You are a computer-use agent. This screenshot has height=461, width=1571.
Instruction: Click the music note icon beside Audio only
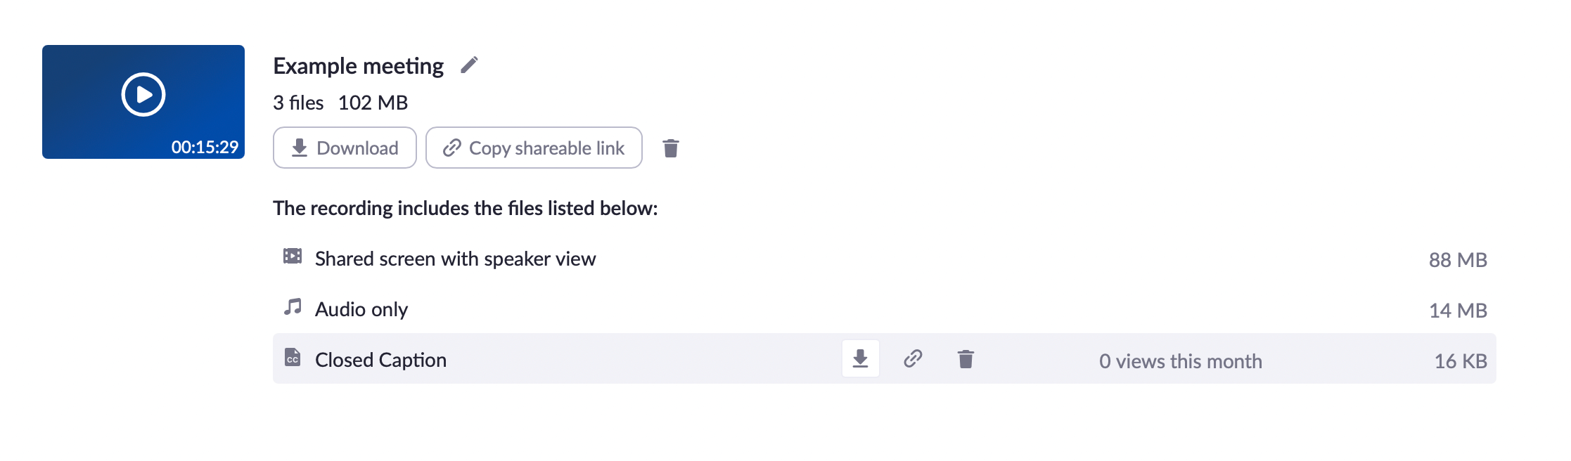[x=293, y=308]
